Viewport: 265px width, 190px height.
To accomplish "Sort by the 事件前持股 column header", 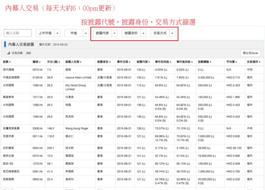I will [x=163, y=62].
